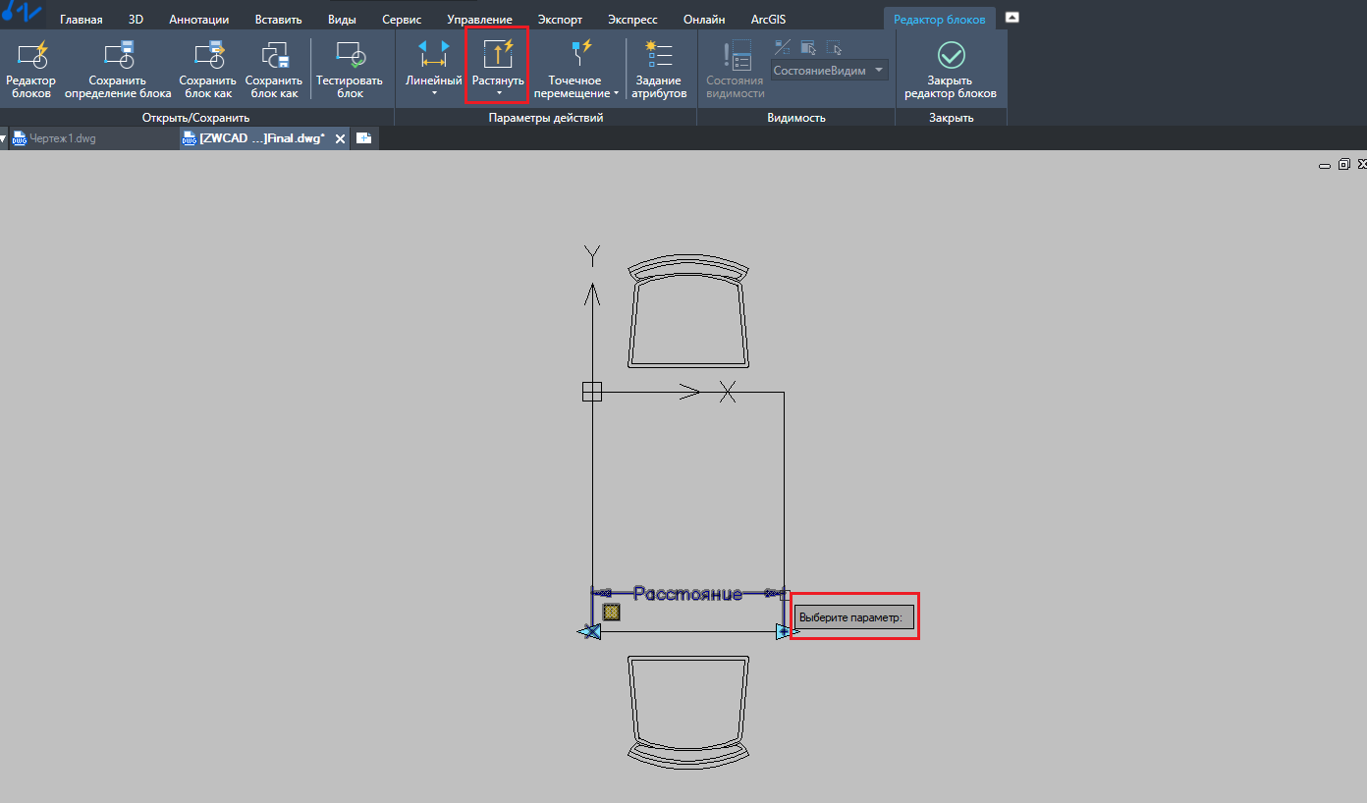Click the Параметры действий panel title
The image size is (1367, 803).
[x=546, y=118]
